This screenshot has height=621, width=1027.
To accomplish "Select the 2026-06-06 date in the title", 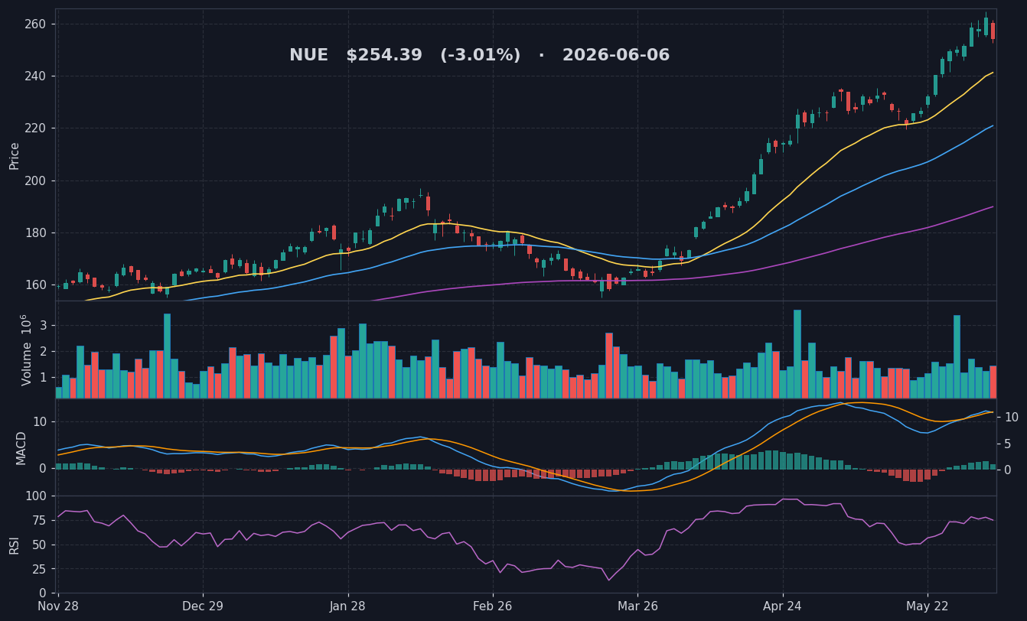I will pyautogui.click(x=616, y=56).
